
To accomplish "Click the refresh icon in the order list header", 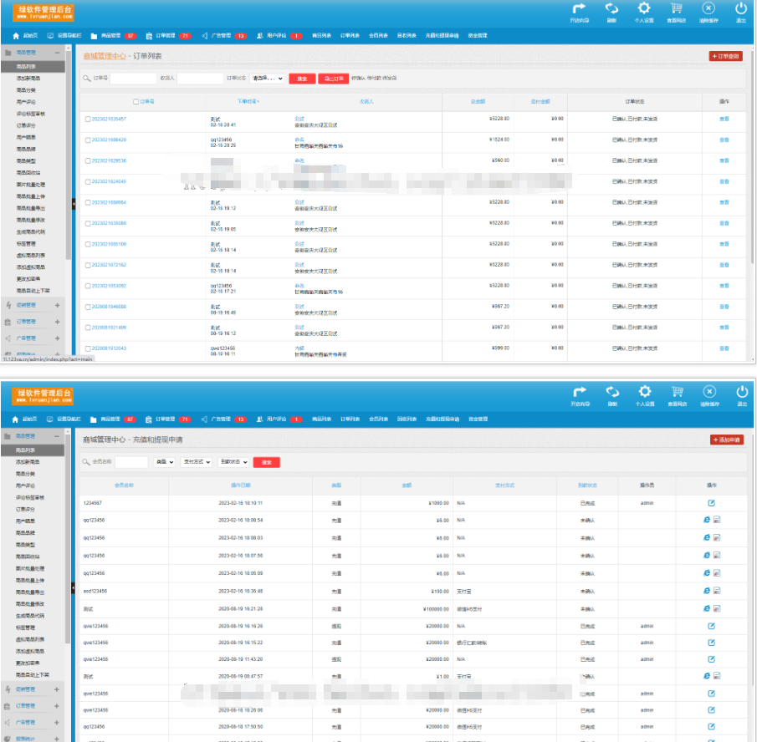I will click(x=612, y=11).
